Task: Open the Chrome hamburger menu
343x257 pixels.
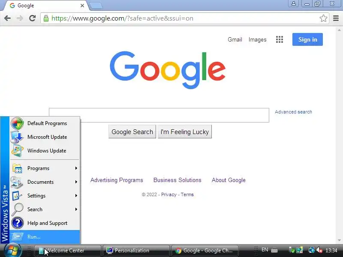Action: coord(336,18)
